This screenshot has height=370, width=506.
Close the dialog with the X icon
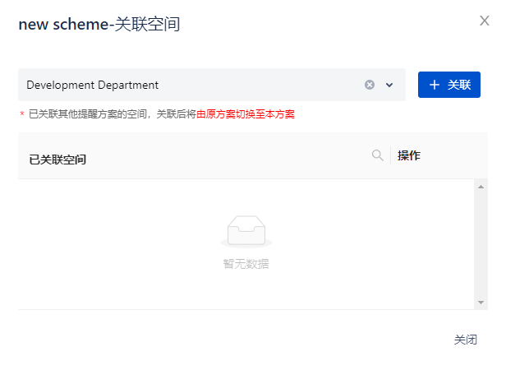click(484, 21)
